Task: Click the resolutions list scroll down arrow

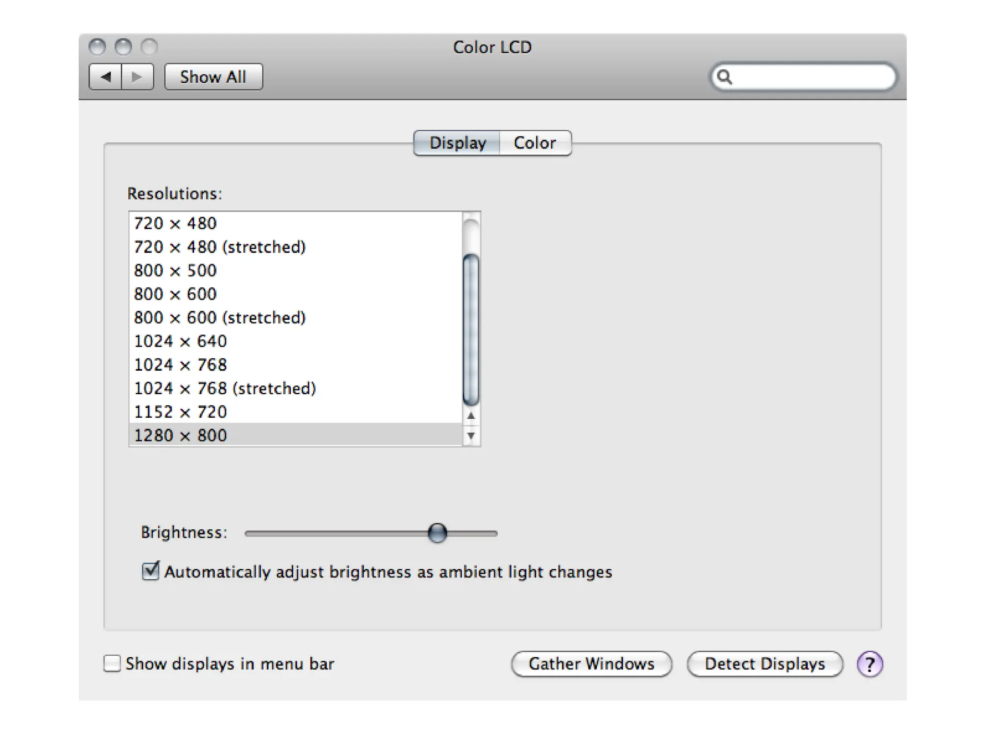Action: [471, 436]
